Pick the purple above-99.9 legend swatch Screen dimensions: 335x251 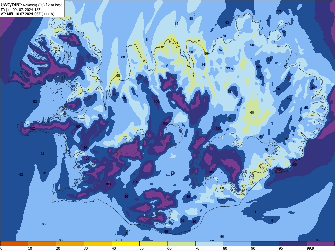pyautogui.click(x=321, y=244)
